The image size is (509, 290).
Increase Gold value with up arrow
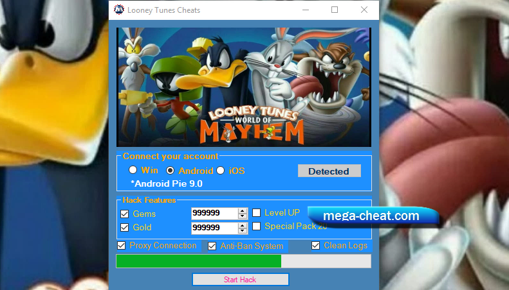pyautogui.click(x=243, y=225)
